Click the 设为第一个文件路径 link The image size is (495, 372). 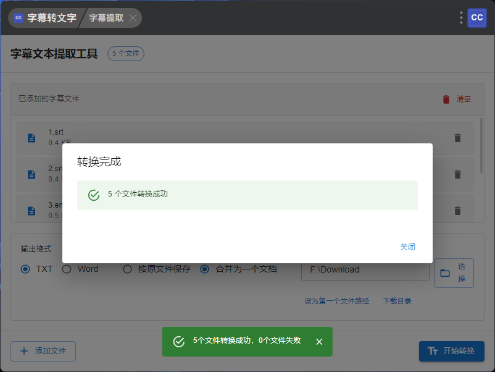pyautogui.click(x=336, y=301)
